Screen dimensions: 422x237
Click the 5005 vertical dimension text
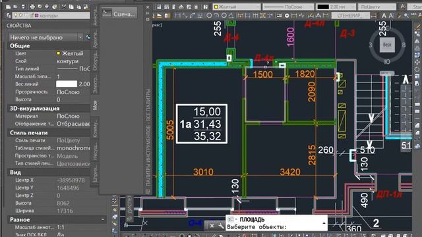pyautogui.click(x=170, y=130)
